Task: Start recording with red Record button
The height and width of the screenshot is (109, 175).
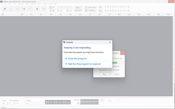Action: click(x=37, y=9)
